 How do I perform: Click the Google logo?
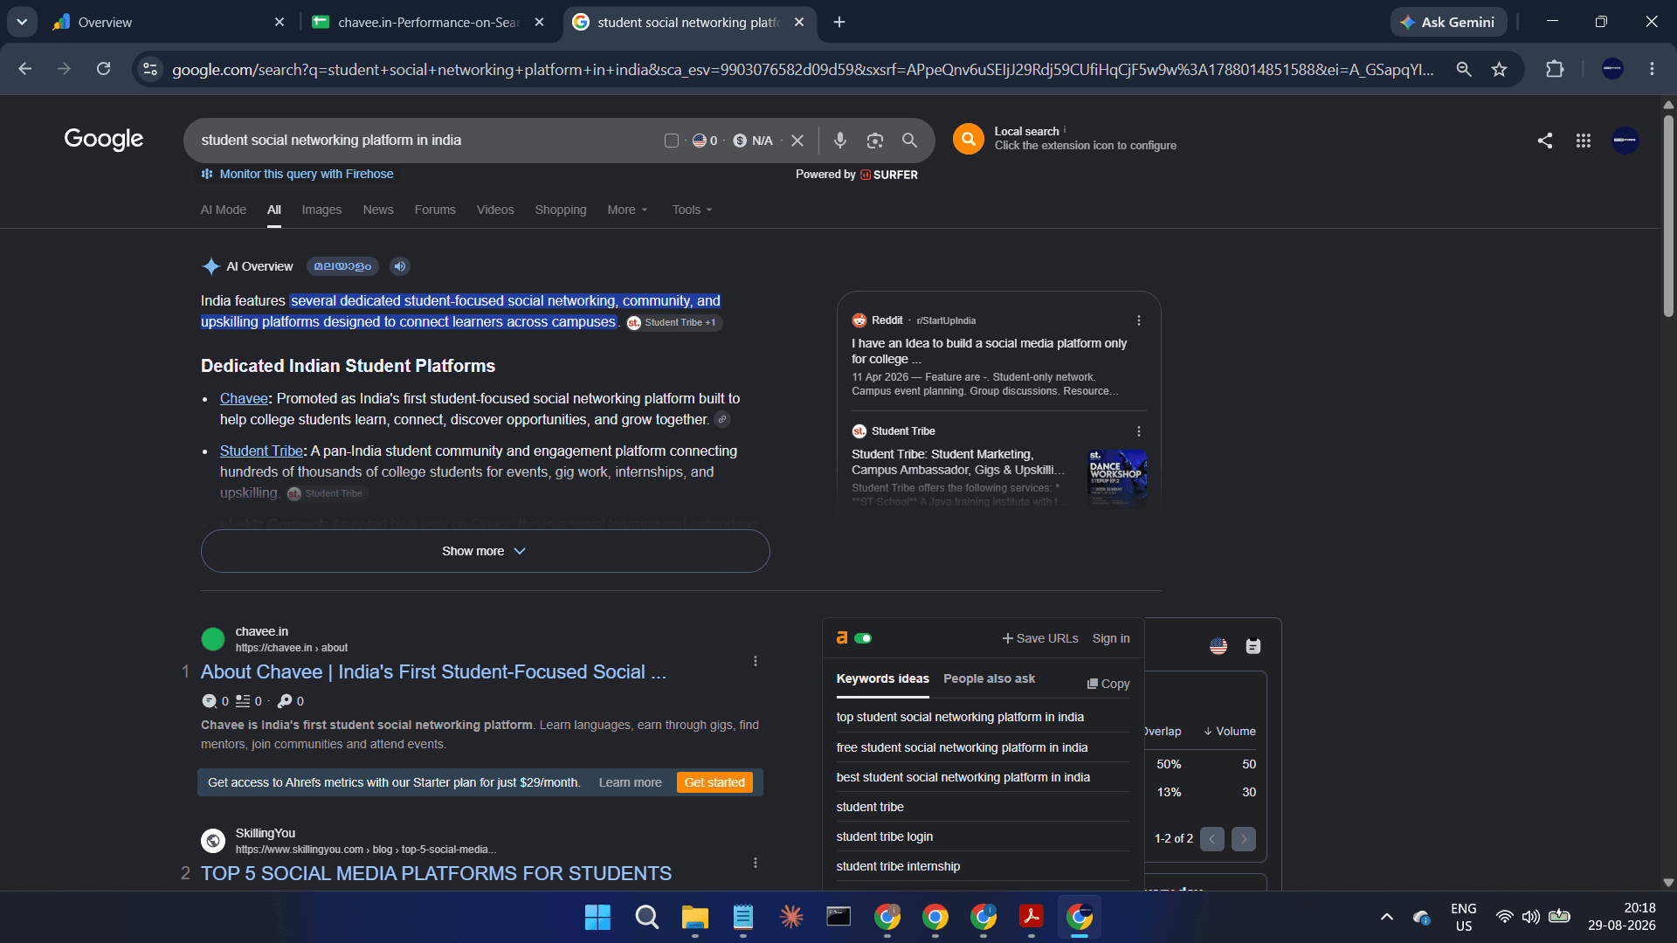point(103,140)
